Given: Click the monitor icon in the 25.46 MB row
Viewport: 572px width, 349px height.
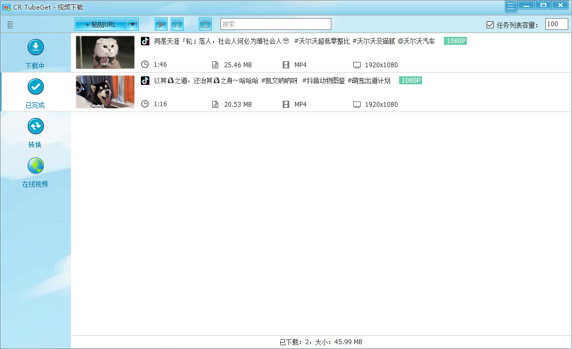Looking at the screenshot, I should (x=357, y=65).
